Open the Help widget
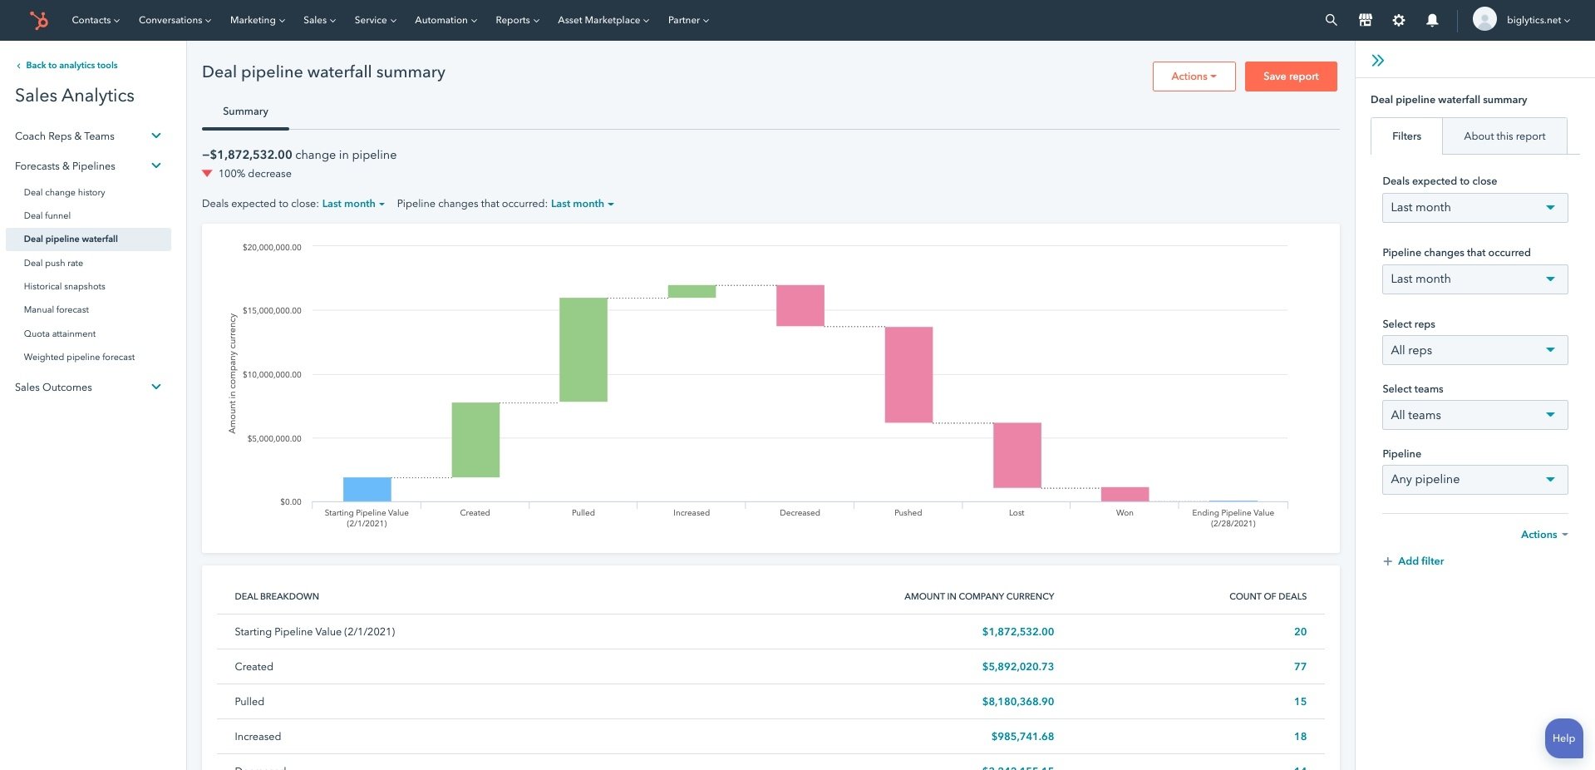This screenshot has width=1595, height=770. click(x=1563, y=738)
